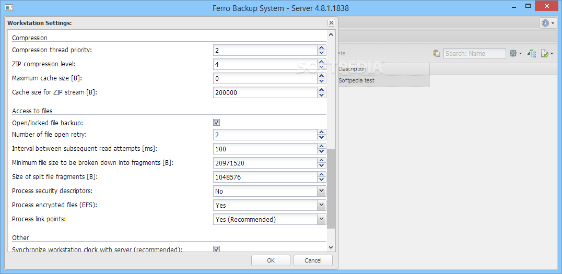Increase Maximum cache size value
The image size is (562, 274).
point(322,76)
